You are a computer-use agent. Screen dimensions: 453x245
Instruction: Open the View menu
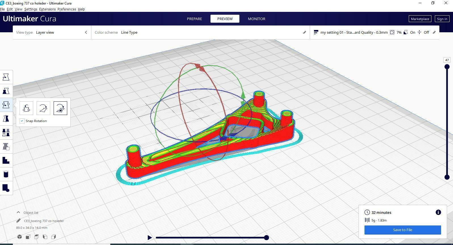18,9
